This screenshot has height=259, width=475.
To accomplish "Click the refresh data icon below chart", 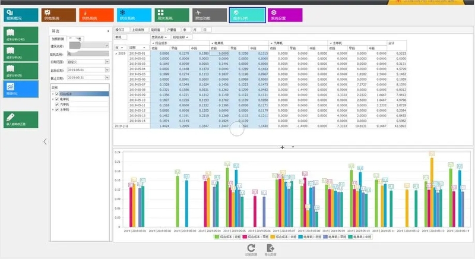I will (x=251, y=248).
